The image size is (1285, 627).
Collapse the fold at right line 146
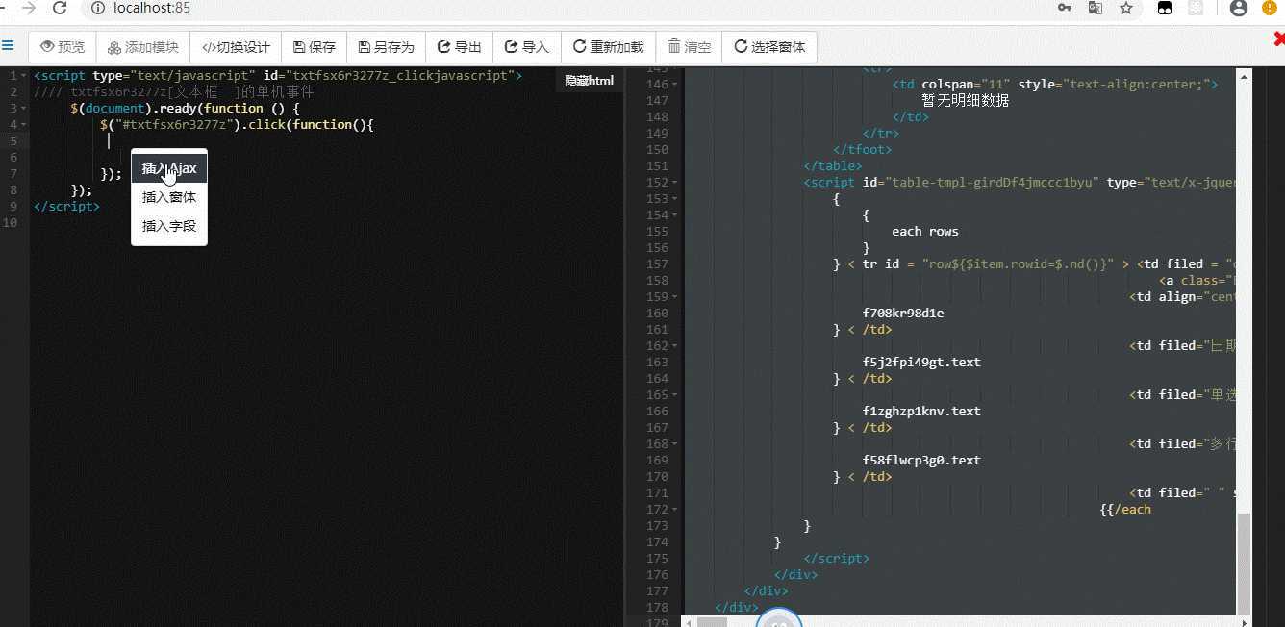pyautogui.click(x=675, y=85)
